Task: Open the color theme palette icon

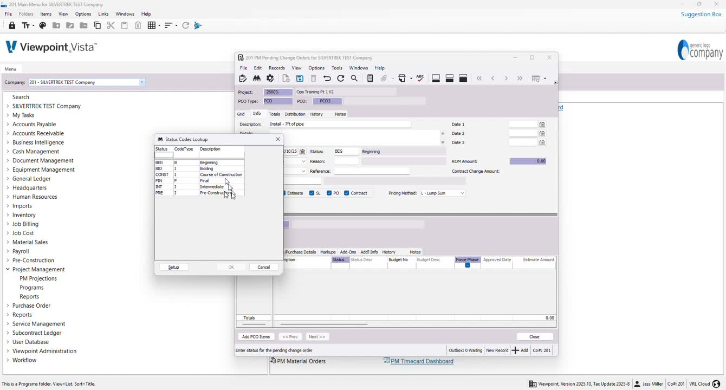Action: click(x=43, y=25)
